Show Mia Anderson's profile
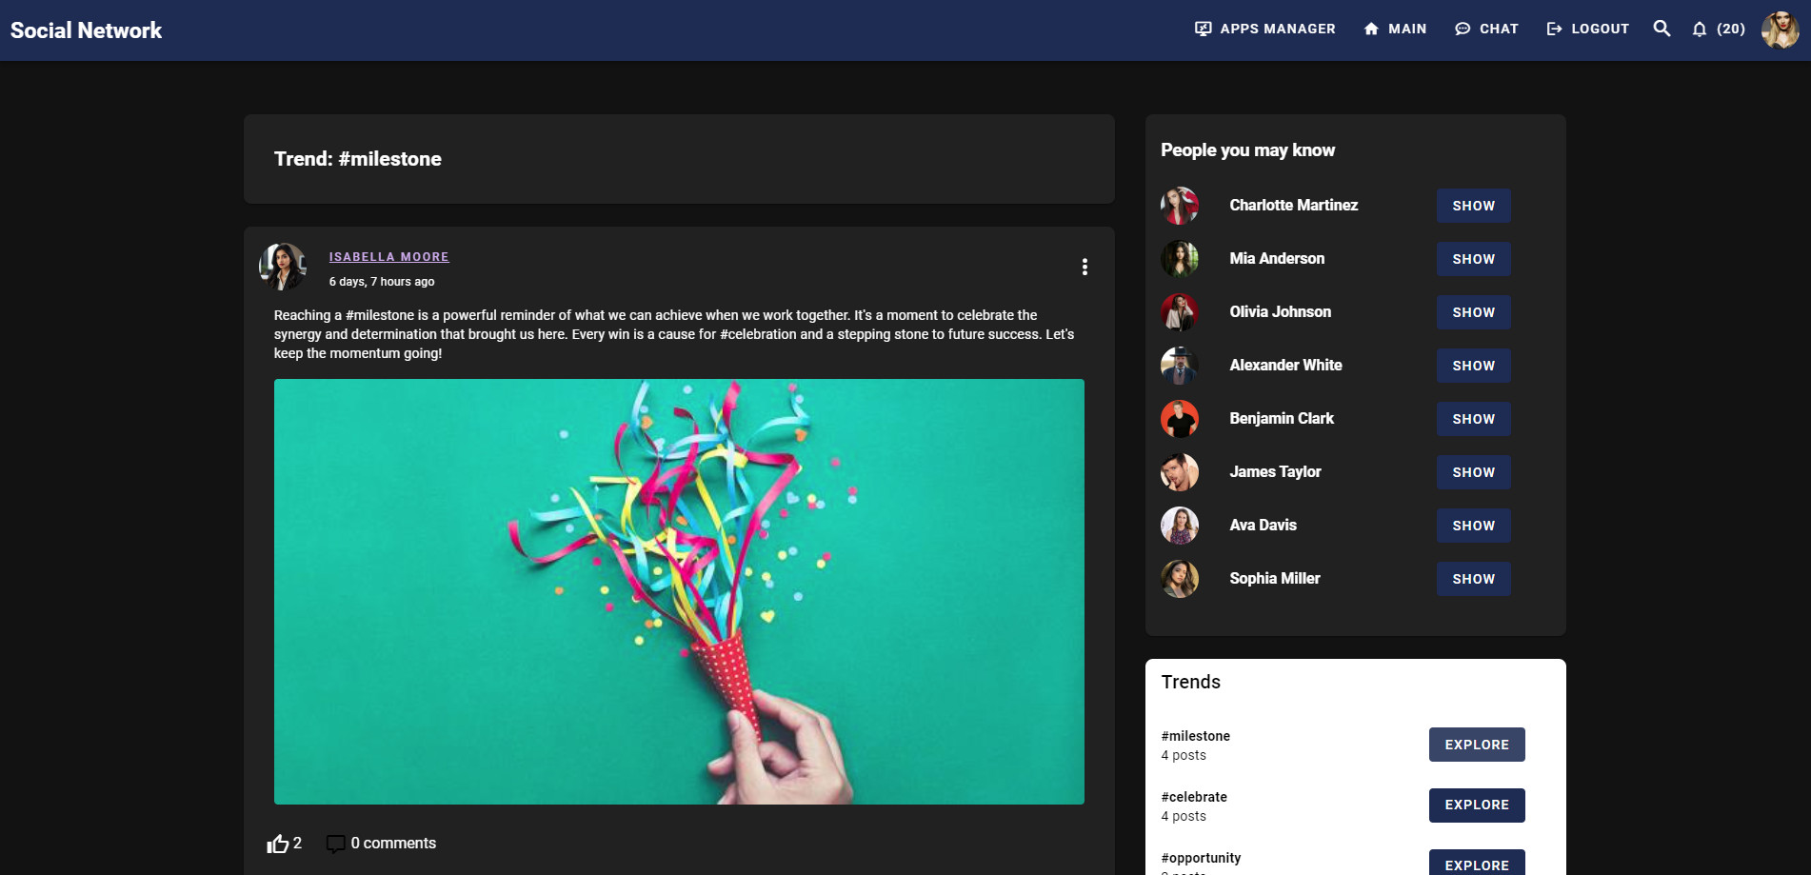The image size is (1811, 875). pos(1473,258)
